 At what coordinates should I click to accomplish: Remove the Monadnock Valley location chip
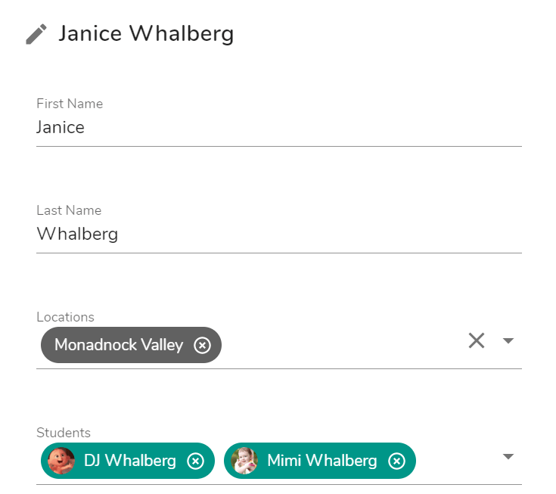(x=202, y=345)
